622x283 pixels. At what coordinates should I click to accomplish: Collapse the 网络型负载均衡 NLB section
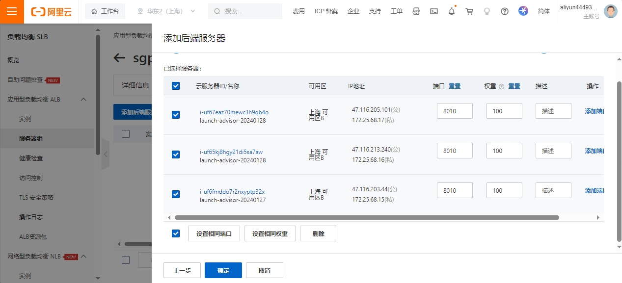tap(83, 257)
